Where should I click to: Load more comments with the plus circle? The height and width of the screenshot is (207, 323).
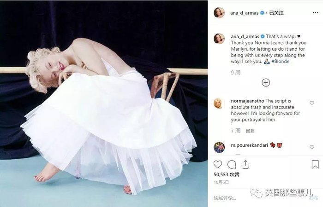(x=266, y=82)
